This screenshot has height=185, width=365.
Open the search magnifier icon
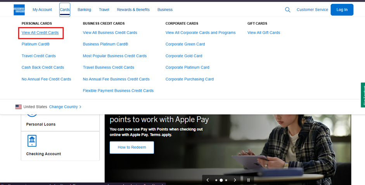coord(288,10)
